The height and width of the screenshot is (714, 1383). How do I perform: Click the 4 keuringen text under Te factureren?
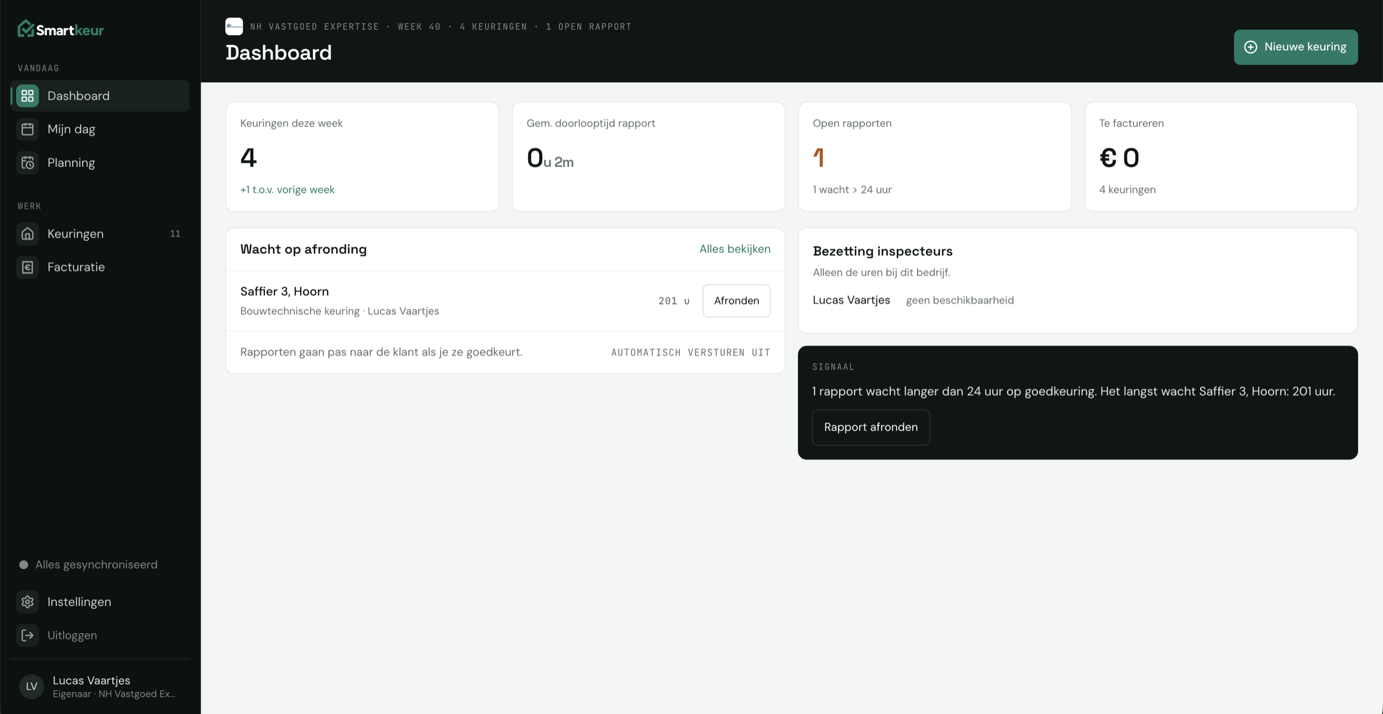coord(1127,189)
